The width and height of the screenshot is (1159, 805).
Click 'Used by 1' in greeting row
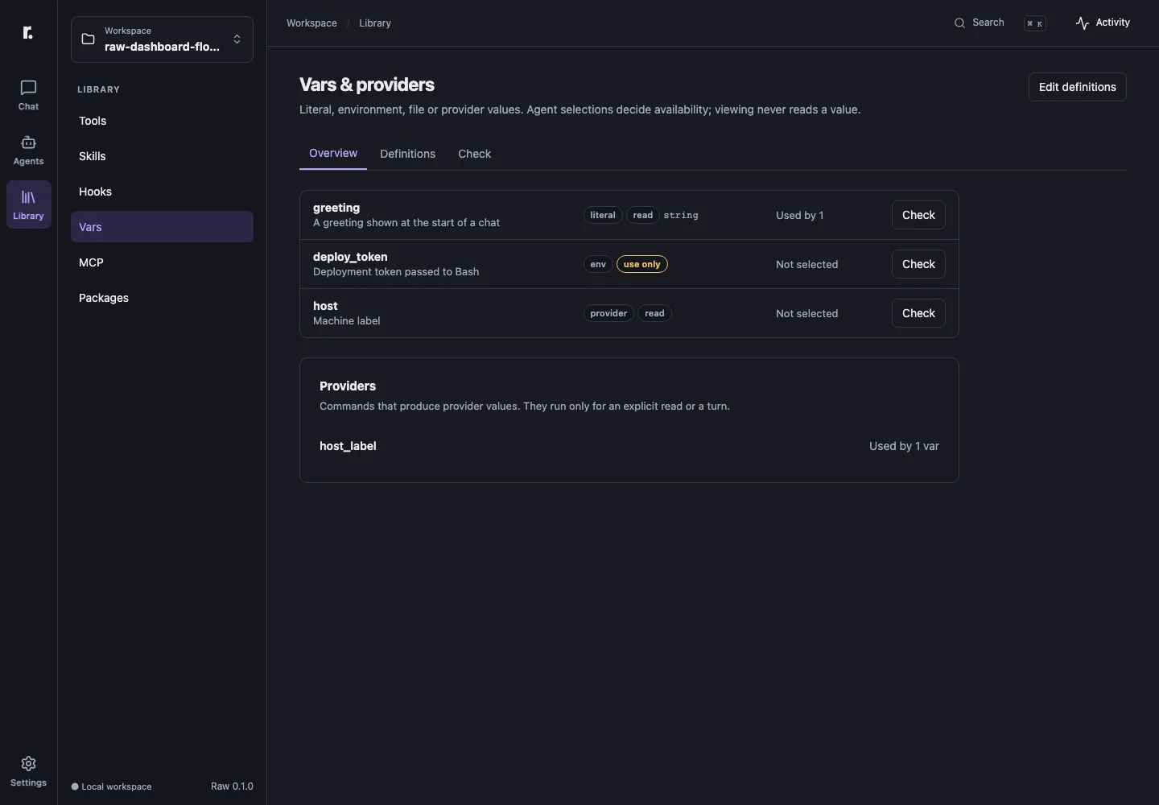point(799,215)
